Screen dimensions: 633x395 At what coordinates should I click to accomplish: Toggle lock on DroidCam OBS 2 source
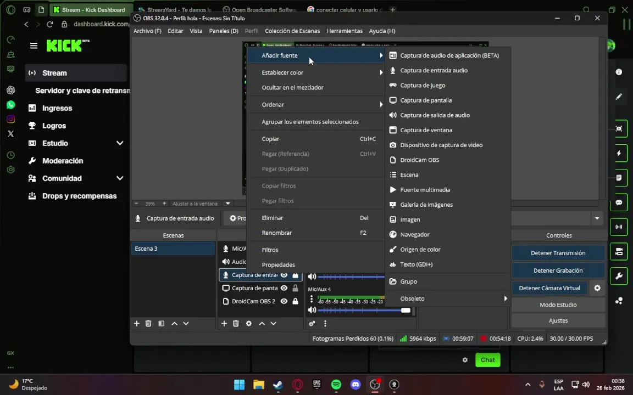click(296, 302)
